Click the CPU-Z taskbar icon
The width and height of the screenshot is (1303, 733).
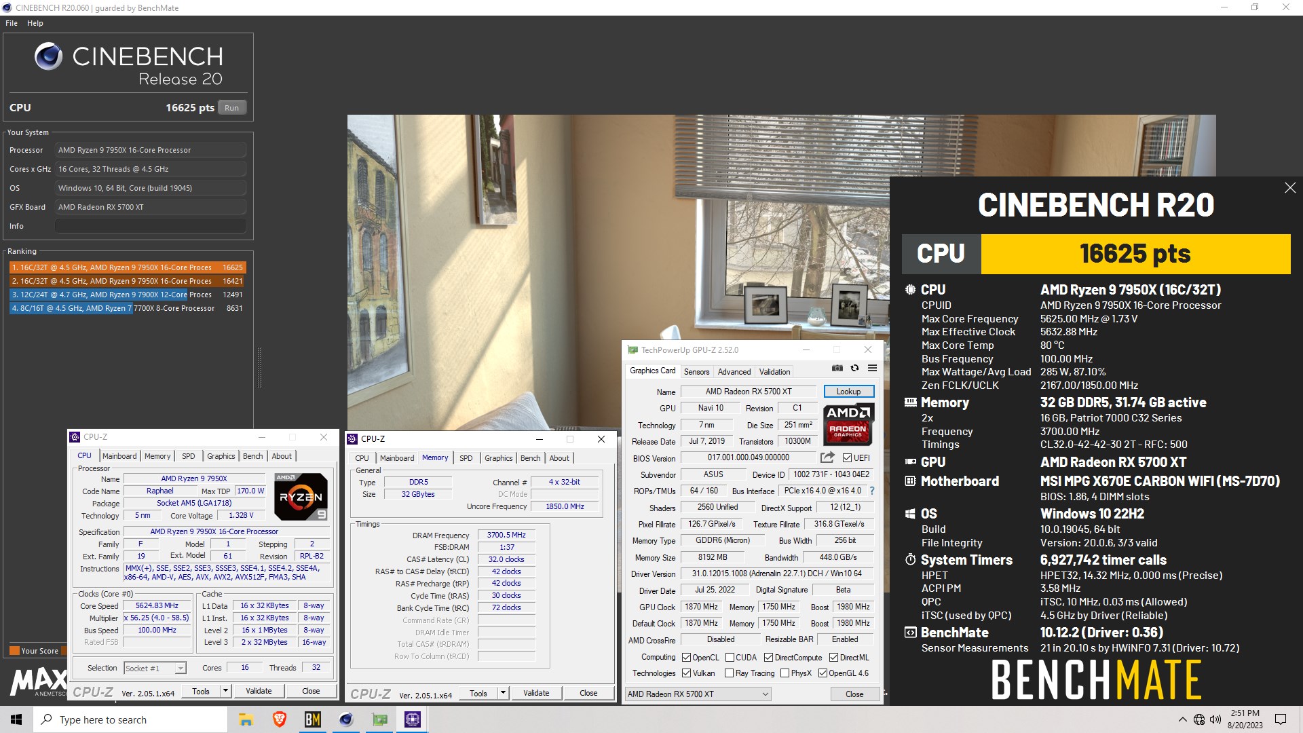click(x=413, y=719)
